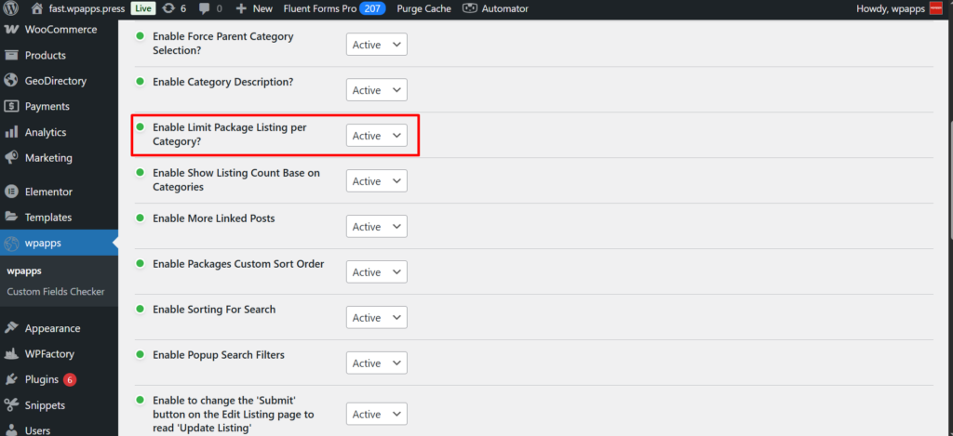
Task: Click the WordPress logo icon in admin bar
Action: (12, 8)
